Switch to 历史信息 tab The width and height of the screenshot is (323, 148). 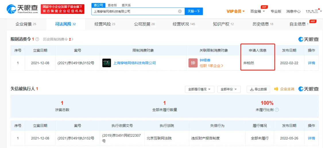[263, 24]
